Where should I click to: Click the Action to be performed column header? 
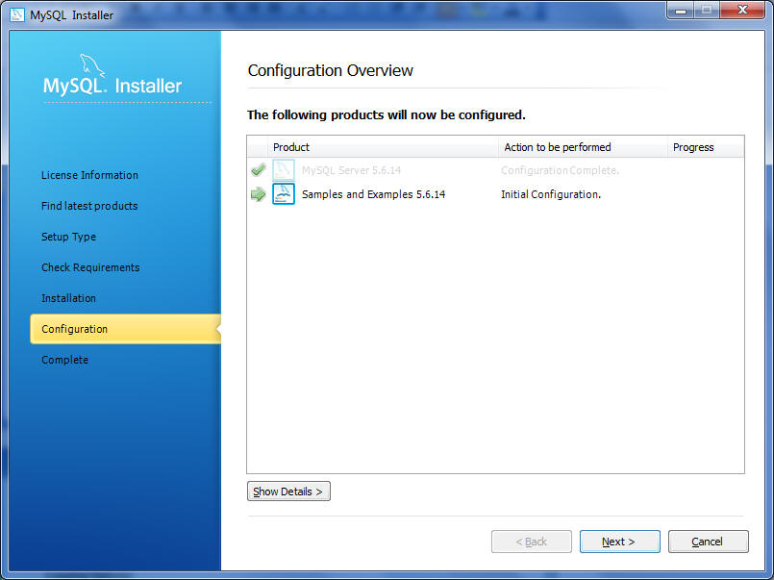tap(583, 147)
